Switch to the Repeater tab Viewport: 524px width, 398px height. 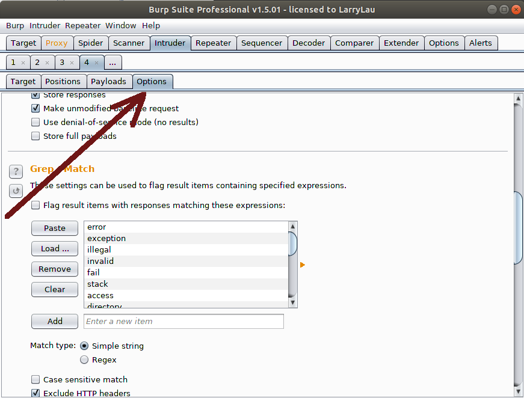(x=213, y=43)
